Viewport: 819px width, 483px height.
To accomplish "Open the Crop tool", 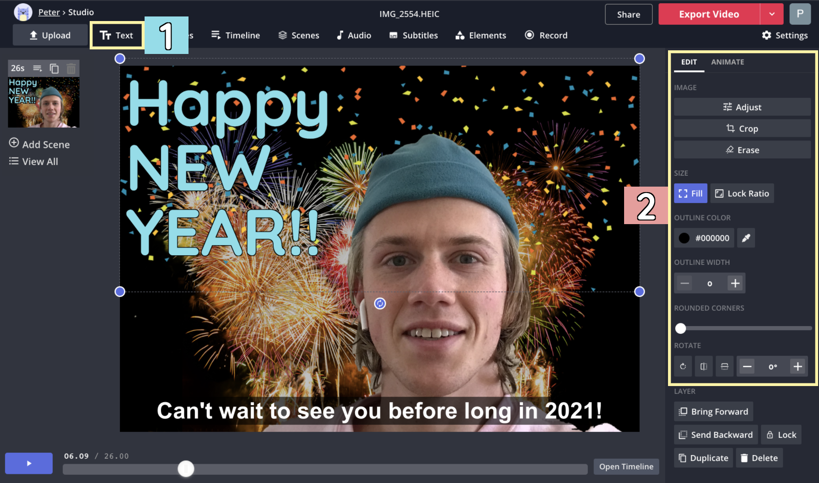I will 742,128.
